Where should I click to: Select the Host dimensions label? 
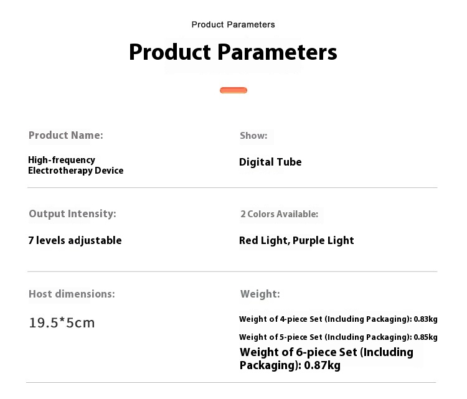click(x=72, y=294)
